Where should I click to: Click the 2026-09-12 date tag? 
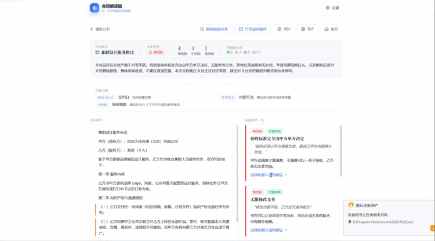(105, 97)
